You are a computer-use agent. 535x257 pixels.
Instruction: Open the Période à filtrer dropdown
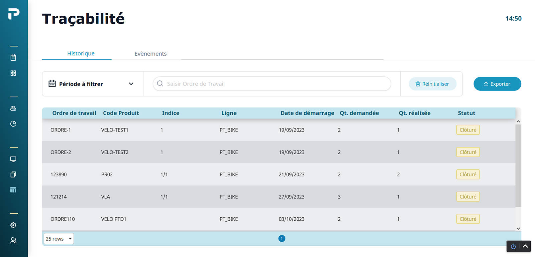(93, 84)
